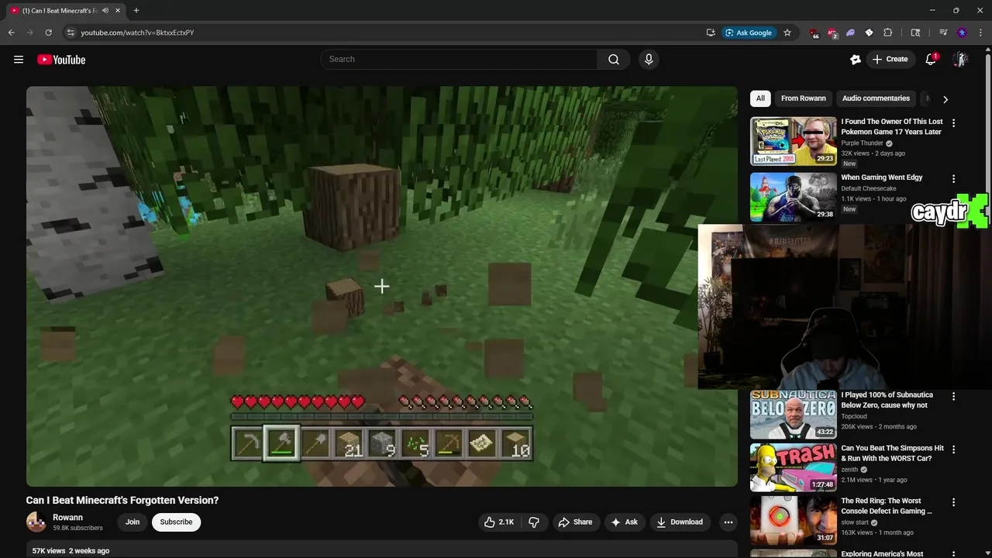Open options for Lost Pokemon Game video
Screen dimensions: 992x558
pyautogui.click(x=953, y=123)
